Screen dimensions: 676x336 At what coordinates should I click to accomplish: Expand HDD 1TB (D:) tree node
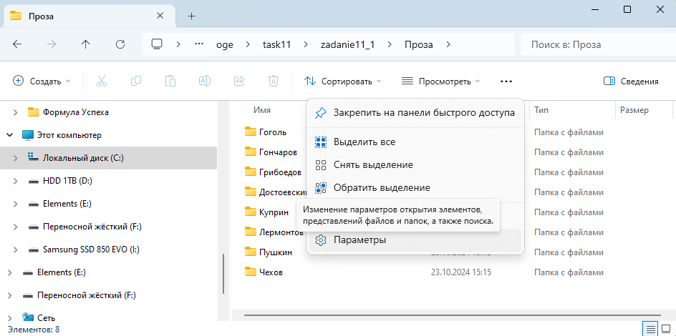16,181
